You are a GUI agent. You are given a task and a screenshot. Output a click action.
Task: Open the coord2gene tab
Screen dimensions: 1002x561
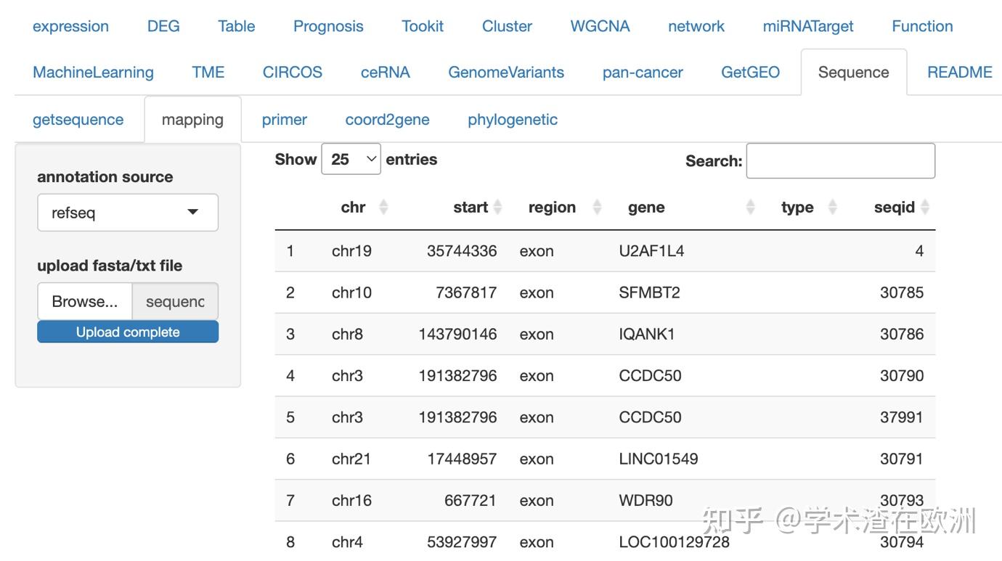pyautogui.click(x=388, y=119)
